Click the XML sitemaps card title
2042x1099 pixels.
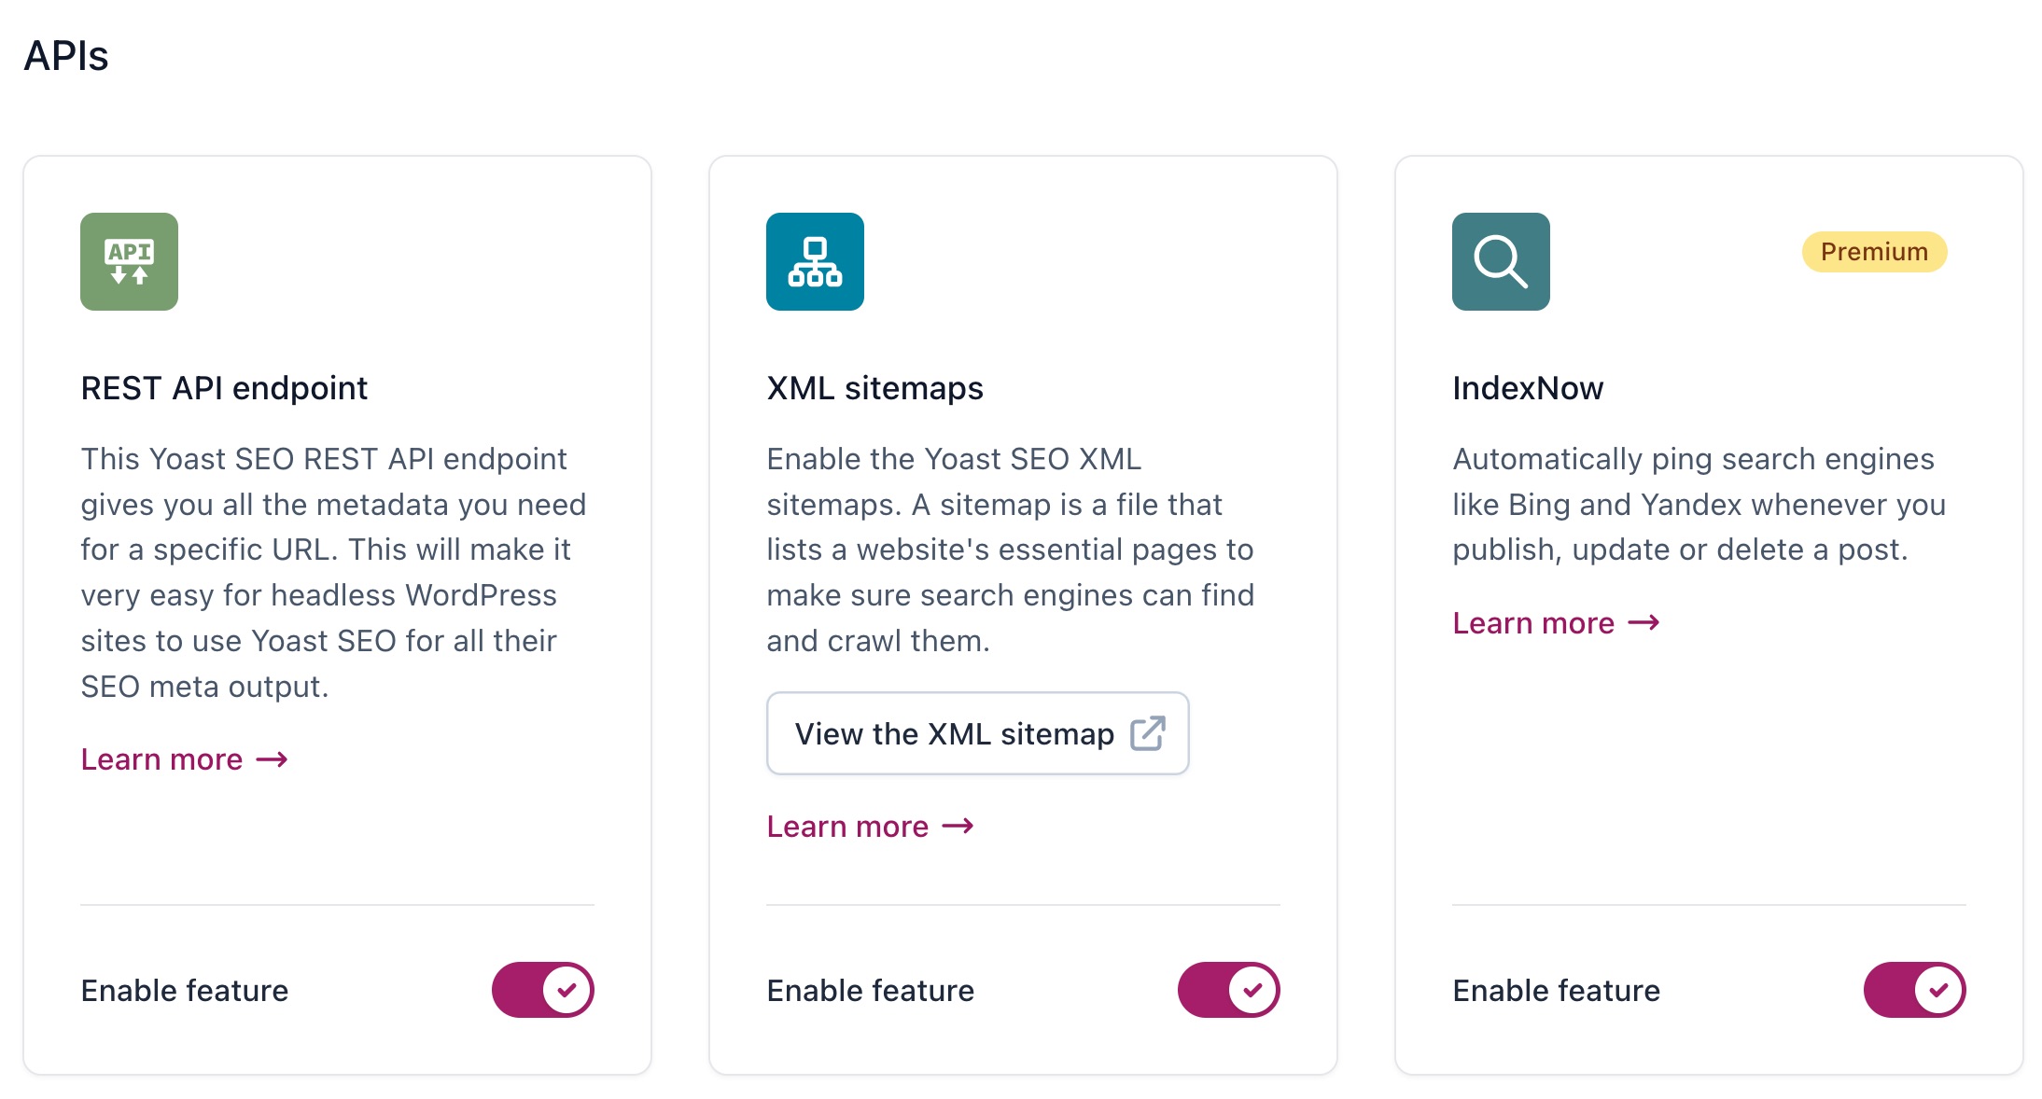coord(874,388)
